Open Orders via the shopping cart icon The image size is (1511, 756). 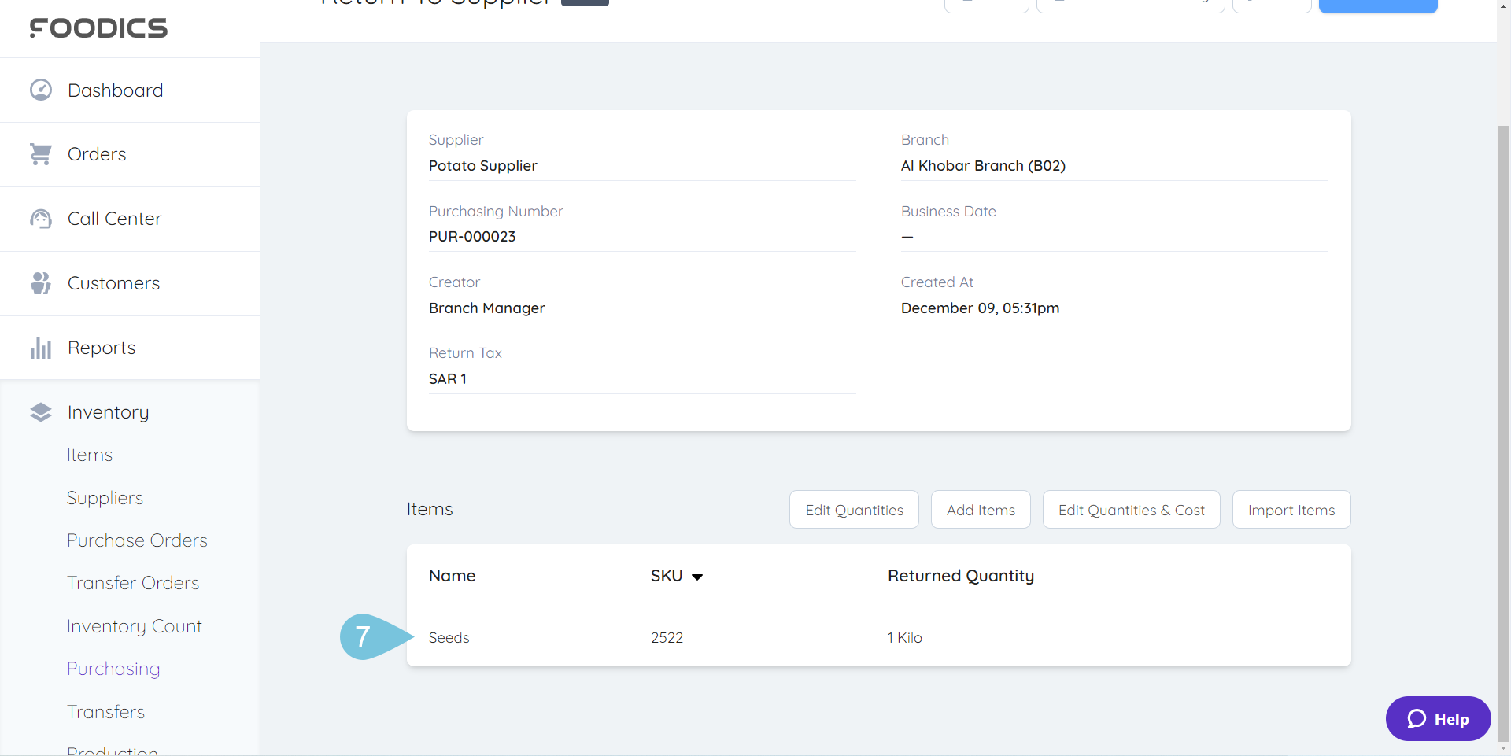[x=40, y=154]
